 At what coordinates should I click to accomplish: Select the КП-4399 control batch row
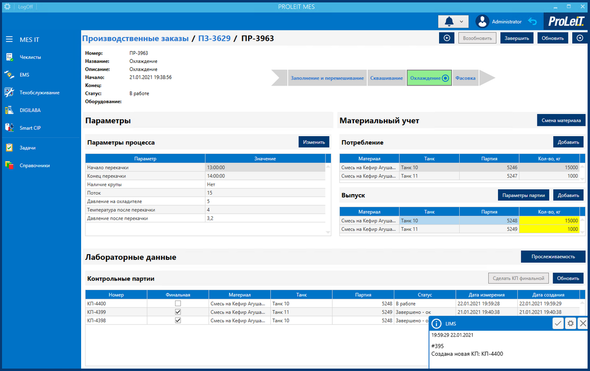click(332, 312)
